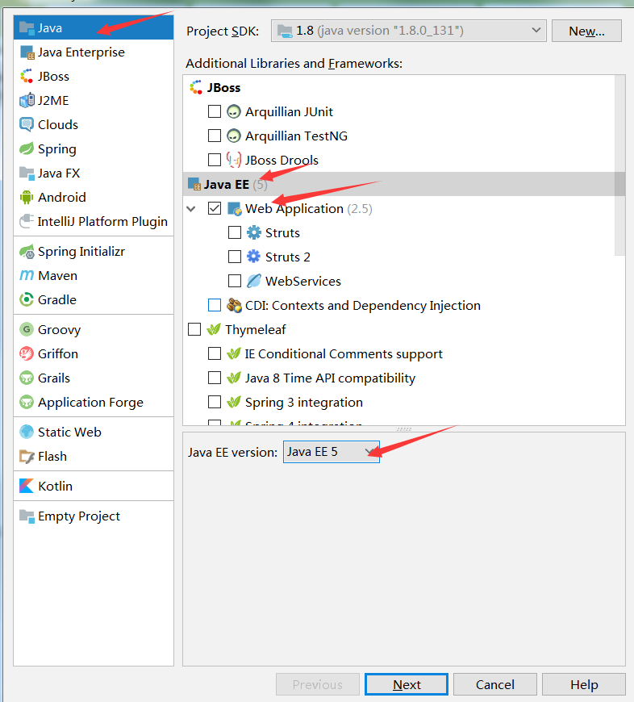
Task: Click the Spring Initializr icon
Action: pyautogui.click(x=27, y=252)
